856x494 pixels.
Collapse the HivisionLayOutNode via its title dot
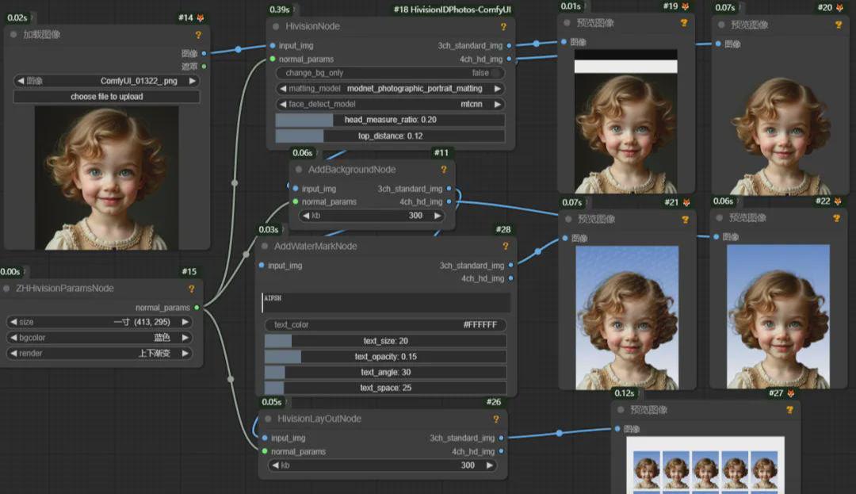pos(269,419)
